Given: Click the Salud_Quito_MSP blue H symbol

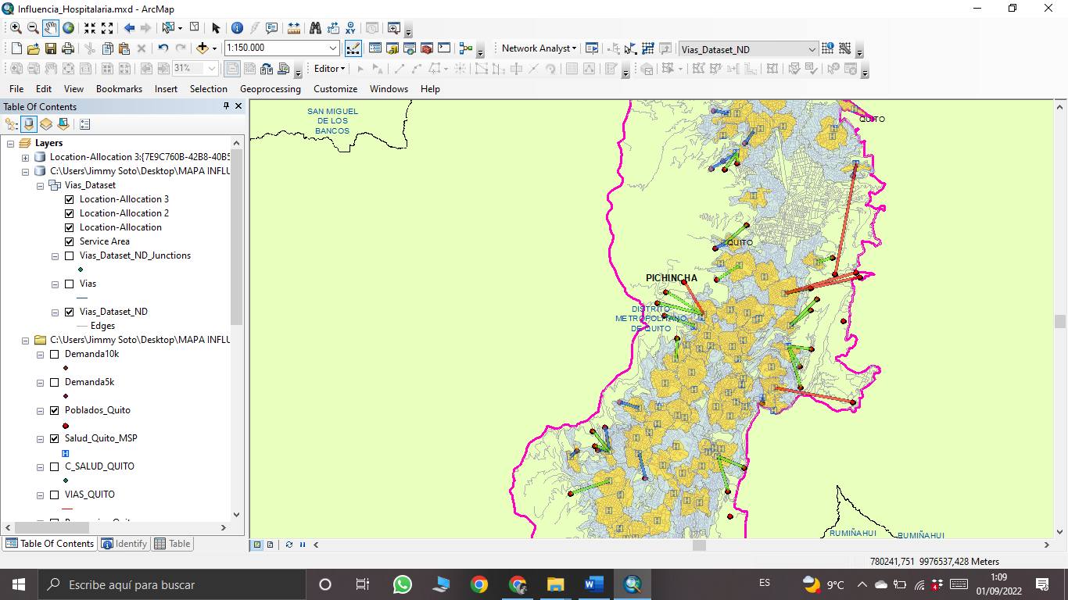Looking at the screenshot, I should 66,453.
